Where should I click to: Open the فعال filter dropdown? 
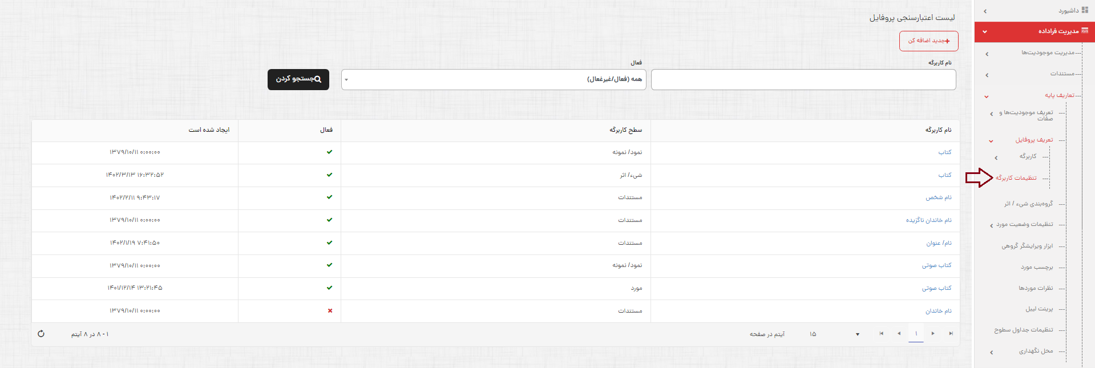tap(494, 80)
